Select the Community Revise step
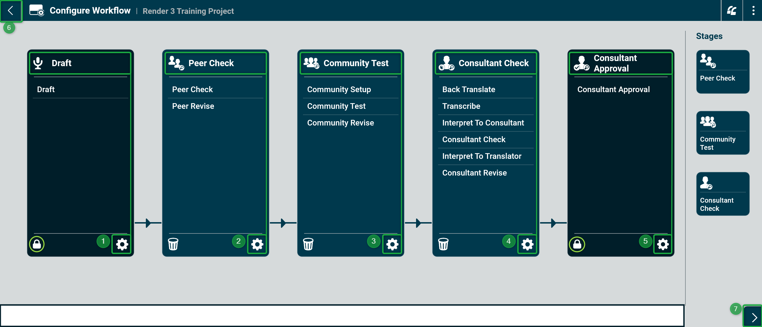This screenshot has width=762, height=327. [340, 123]
